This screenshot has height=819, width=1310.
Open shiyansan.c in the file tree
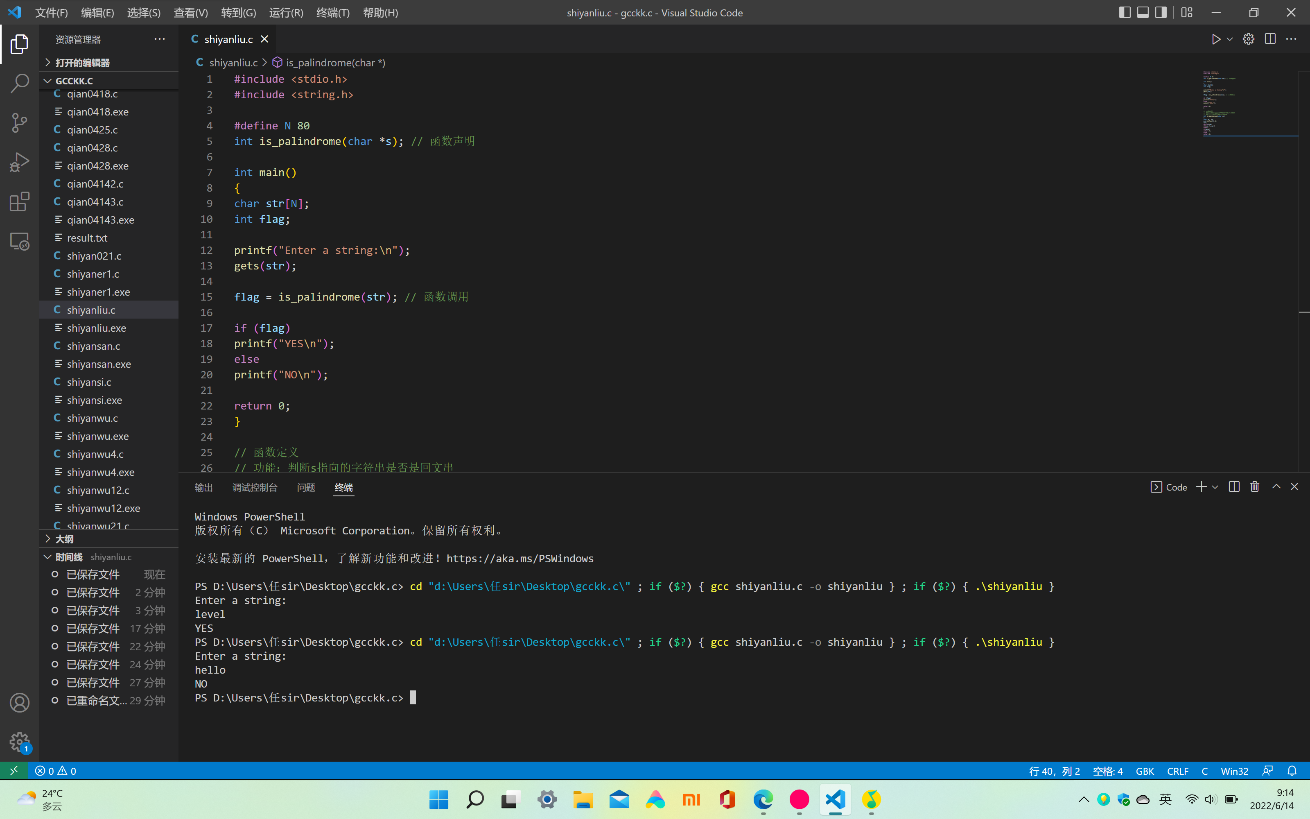(x=109, y=346)
